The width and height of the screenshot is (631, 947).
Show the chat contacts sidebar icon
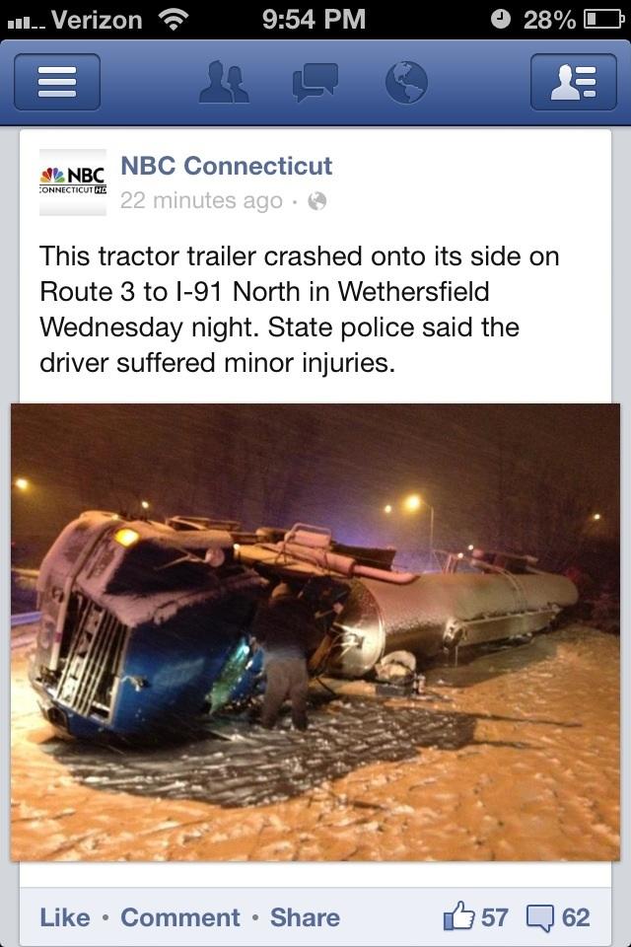tap(574, 82)
